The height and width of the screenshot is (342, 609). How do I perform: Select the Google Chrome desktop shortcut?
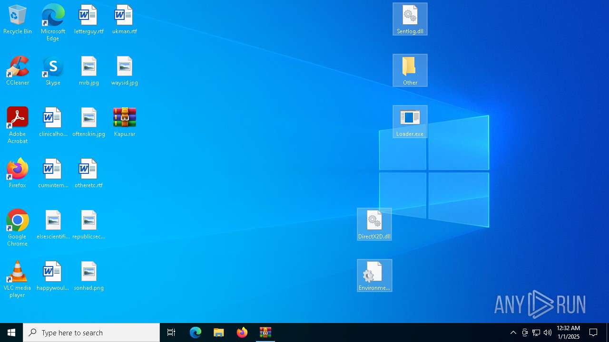[18, 228]
